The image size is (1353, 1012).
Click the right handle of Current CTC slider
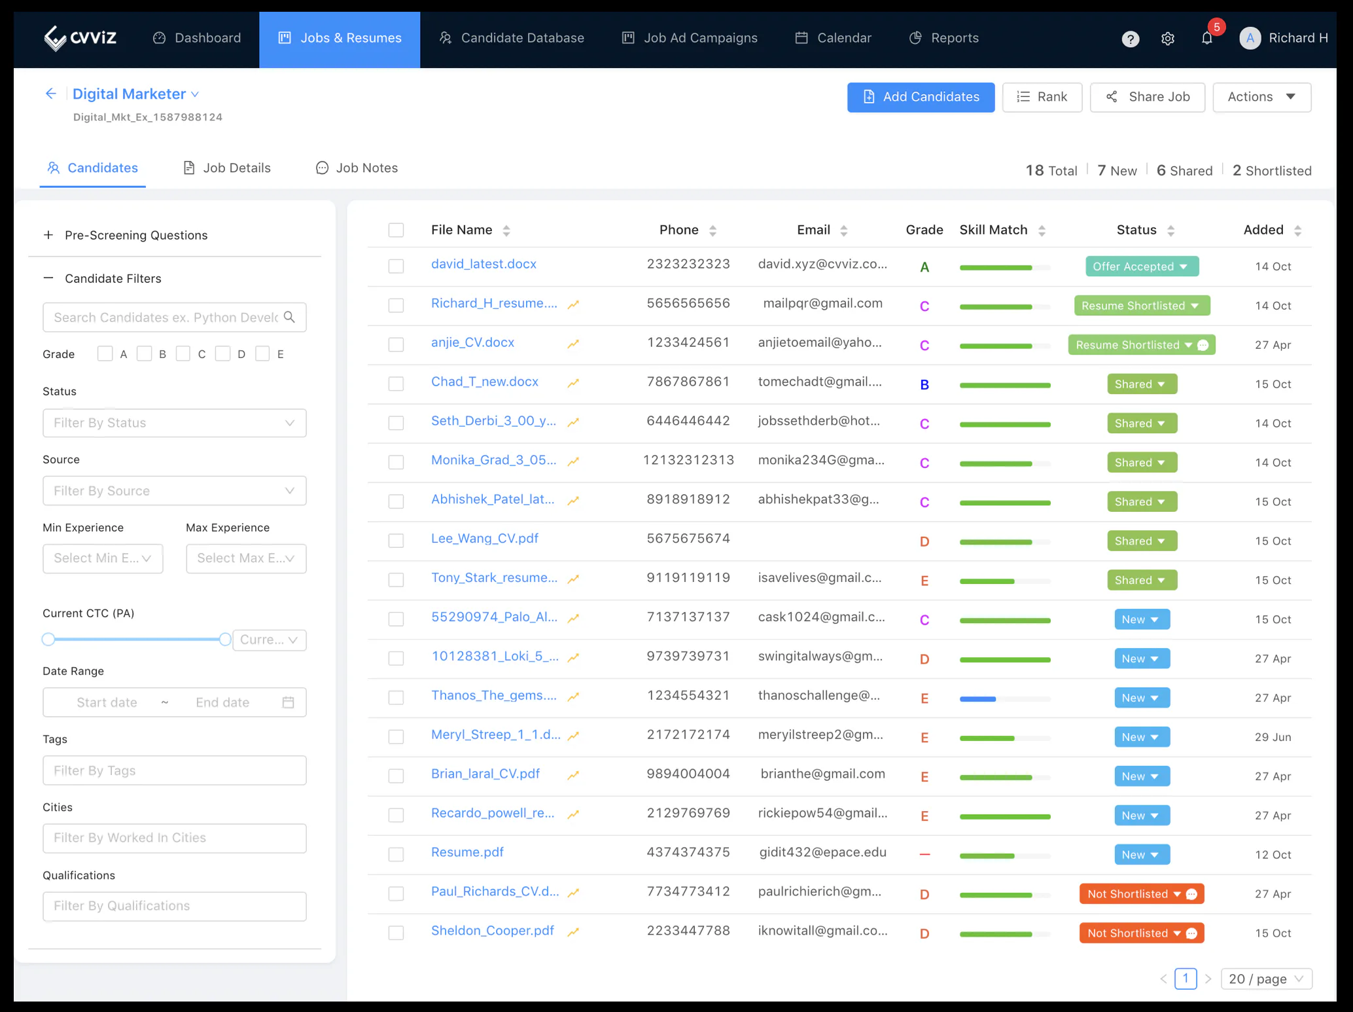(225, 640)
